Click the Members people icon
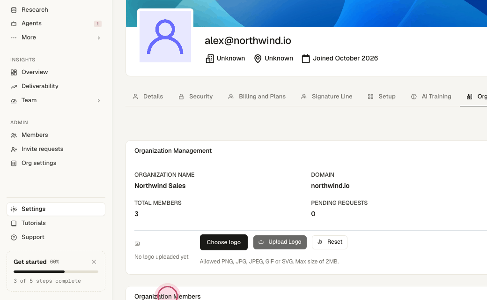 point(14,135)
